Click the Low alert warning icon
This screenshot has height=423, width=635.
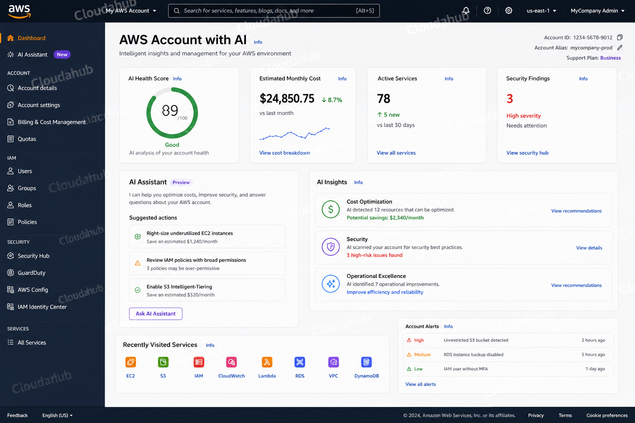(x=409, y=369)
